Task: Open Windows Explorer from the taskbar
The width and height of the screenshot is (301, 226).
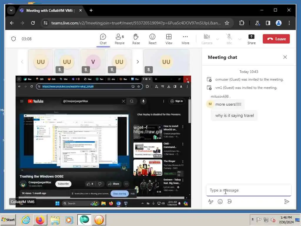Action: [55, 220]
